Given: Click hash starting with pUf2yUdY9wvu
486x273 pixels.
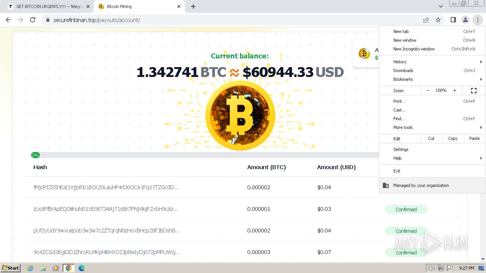Looking at the screenshot, I should pyautogui.click(x=107, y=231).
